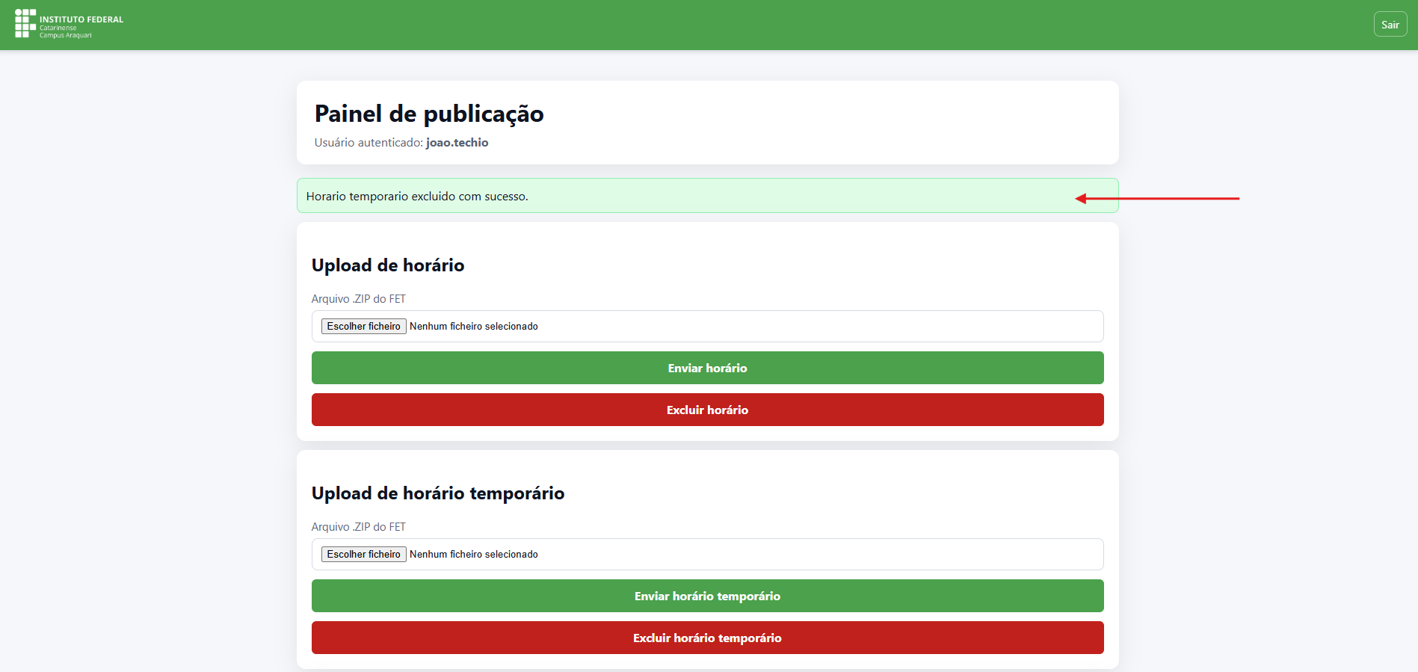Click the red arrow annotation head
Viewport: 1418px width, 672px height.
tap(1081, 198)
